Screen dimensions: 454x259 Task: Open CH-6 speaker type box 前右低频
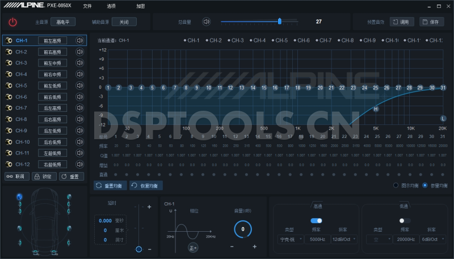[x=52, y=97]
